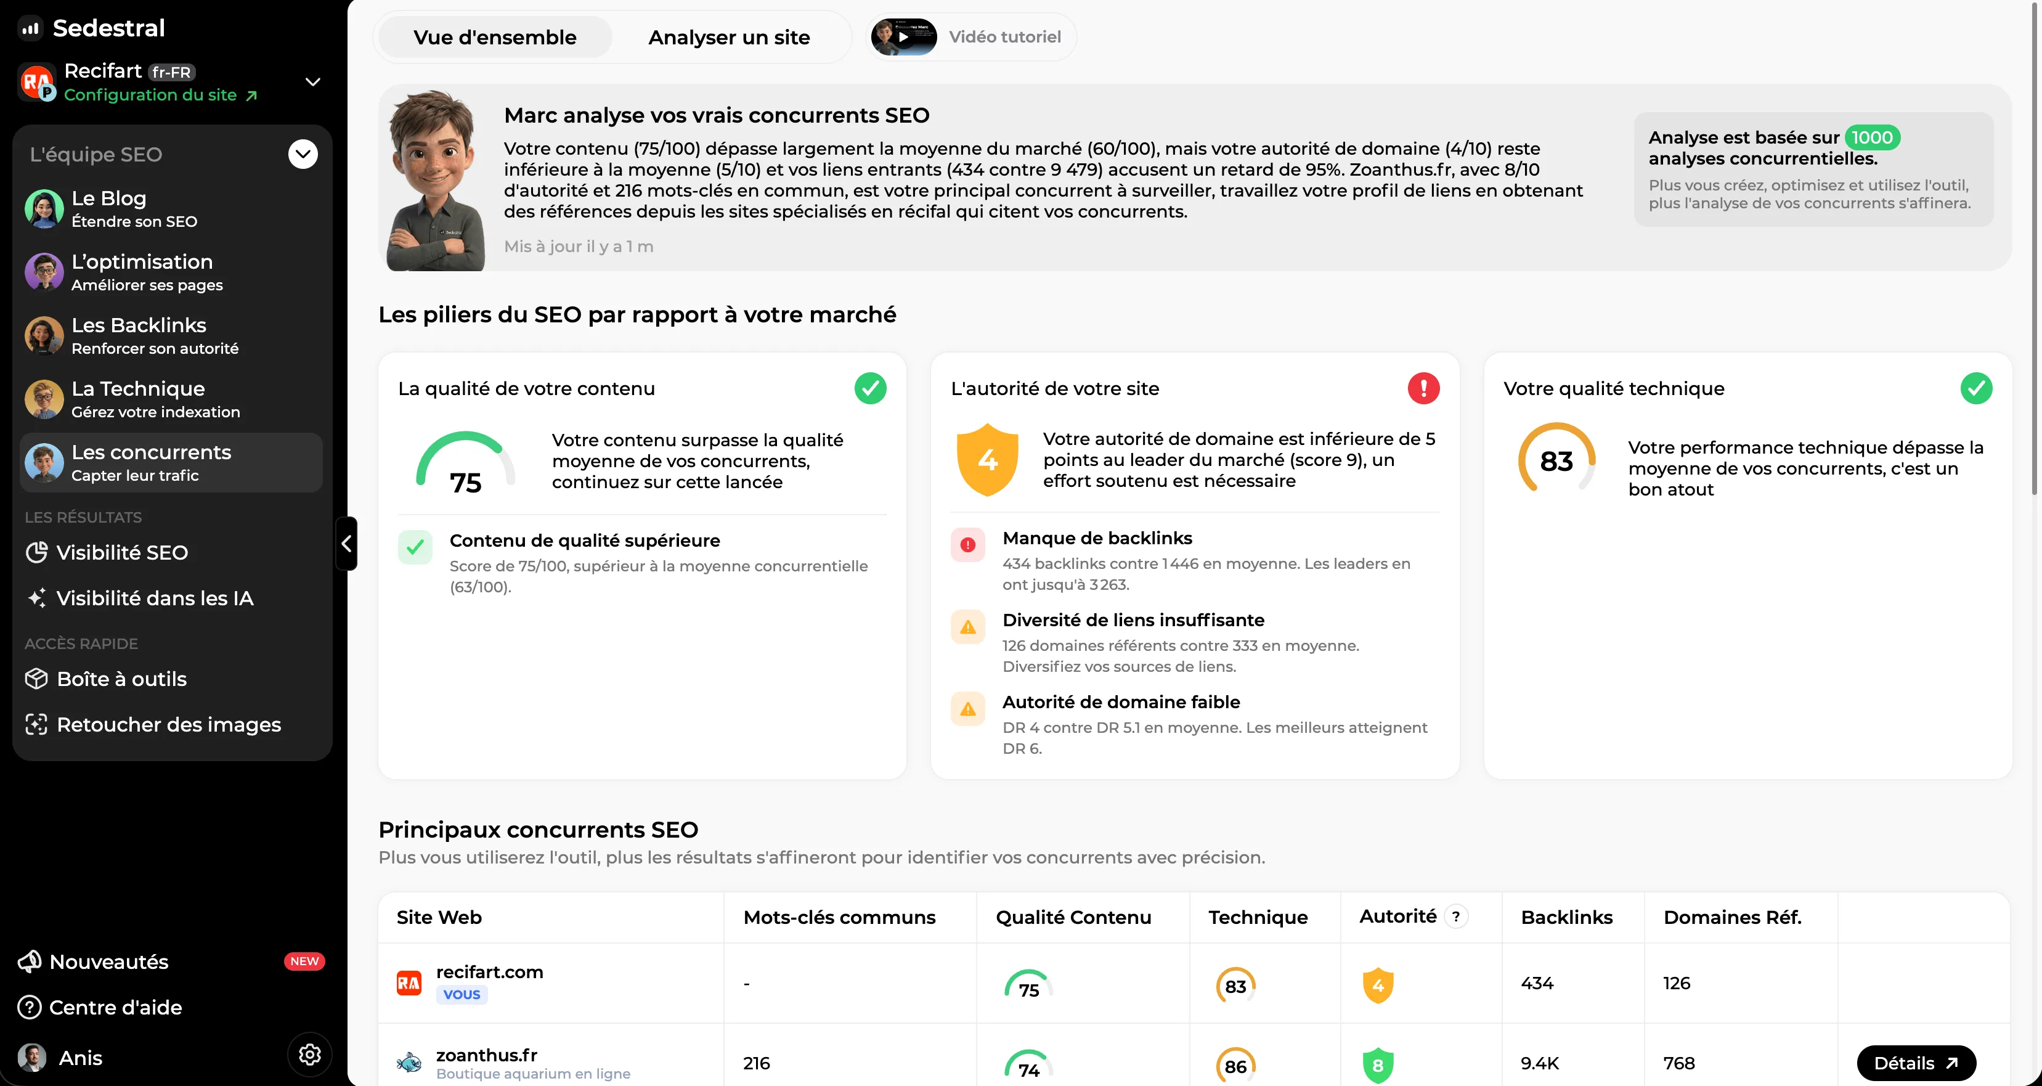Click the zoanthus.fr site name

tap(486, 1055)
